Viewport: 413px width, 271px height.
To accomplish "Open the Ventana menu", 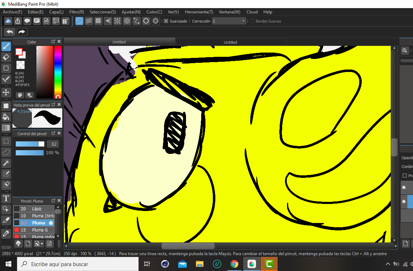I will coord(229,12).
